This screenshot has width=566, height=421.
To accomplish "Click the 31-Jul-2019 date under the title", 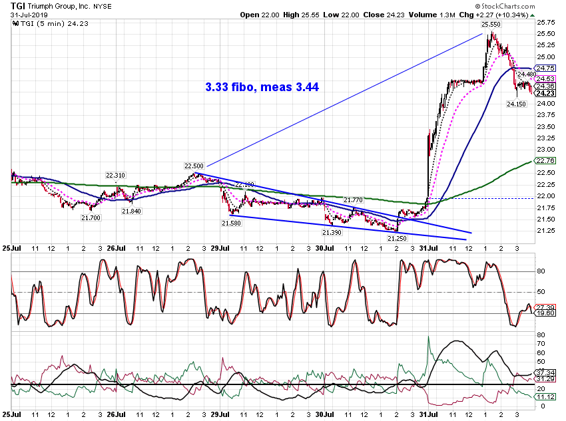I will 29,15.
